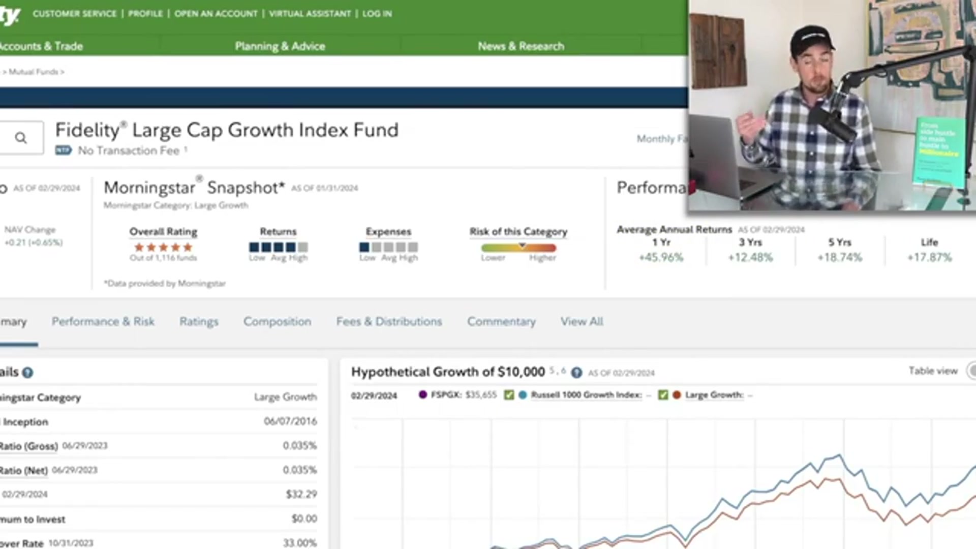Open Accounts & Trade menu
This screenshot has width=976, height=549.
(x=41, y=46)
